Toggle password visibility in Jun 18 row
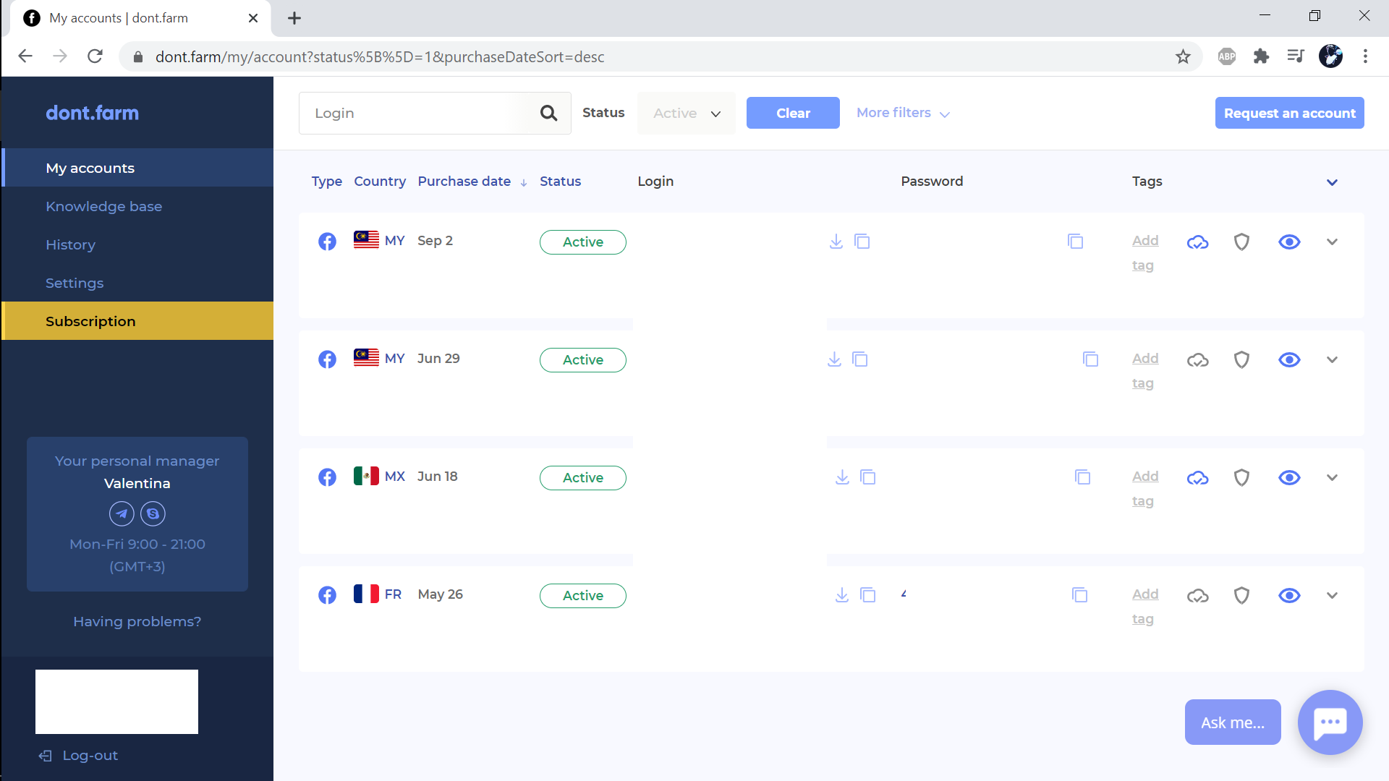The width and height of the screenshot is (1389, 781). (1289, 478)
